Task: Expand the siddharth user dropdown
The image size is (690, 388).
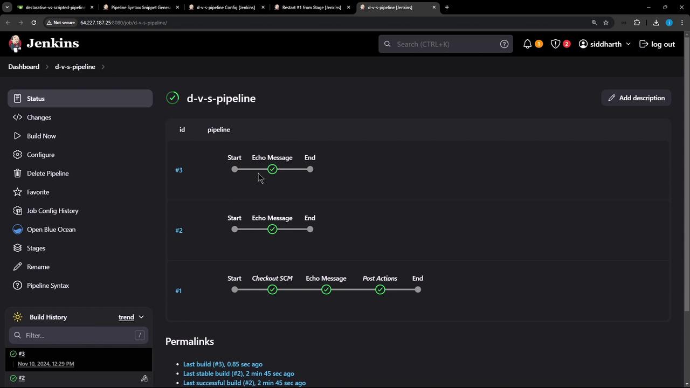Action: 628,44
